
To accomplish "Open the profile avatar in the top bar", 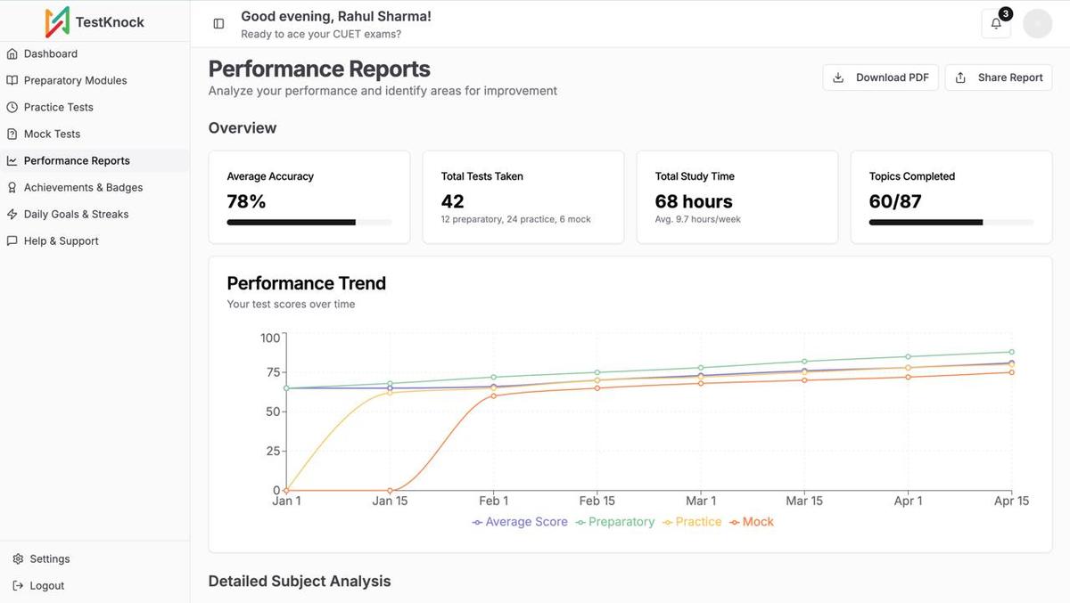I will [1037, 22].
